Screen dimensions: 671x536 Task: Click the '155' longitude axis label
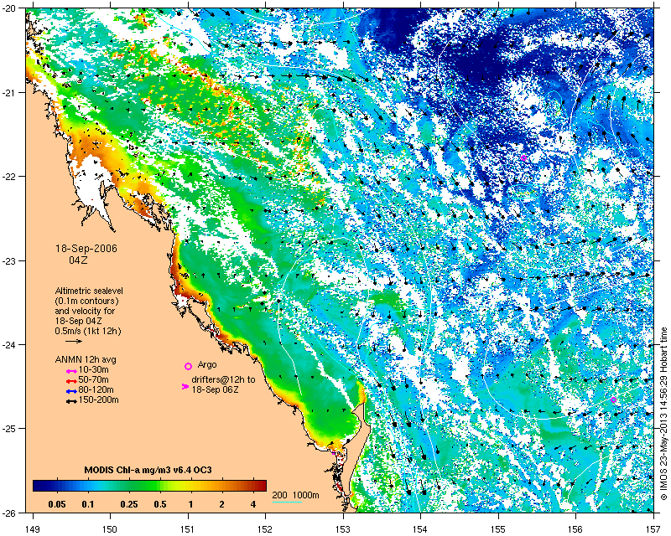point(498,529)
